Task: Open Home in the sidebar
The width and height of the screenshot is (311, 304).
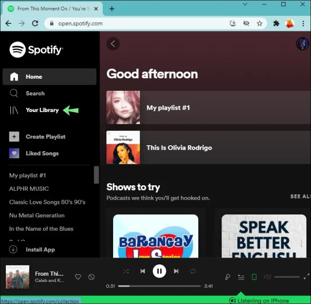Action: click(50, 76)
